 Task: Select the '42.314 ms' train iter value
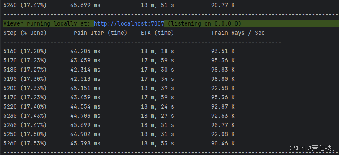[x=85, y=70]
